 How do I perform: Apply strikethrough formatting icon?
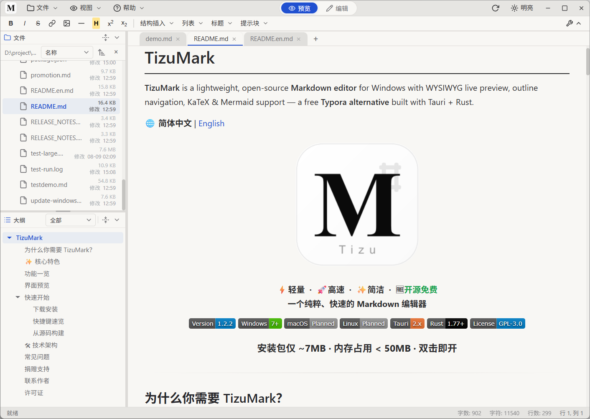click(x=38, y=23)
